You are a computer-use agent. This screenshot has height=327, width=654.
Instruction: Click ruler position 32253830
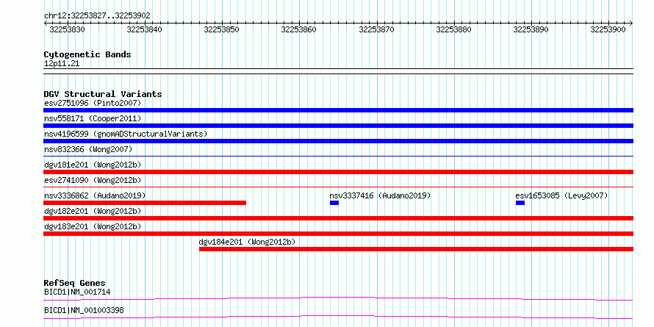(67, 29)
